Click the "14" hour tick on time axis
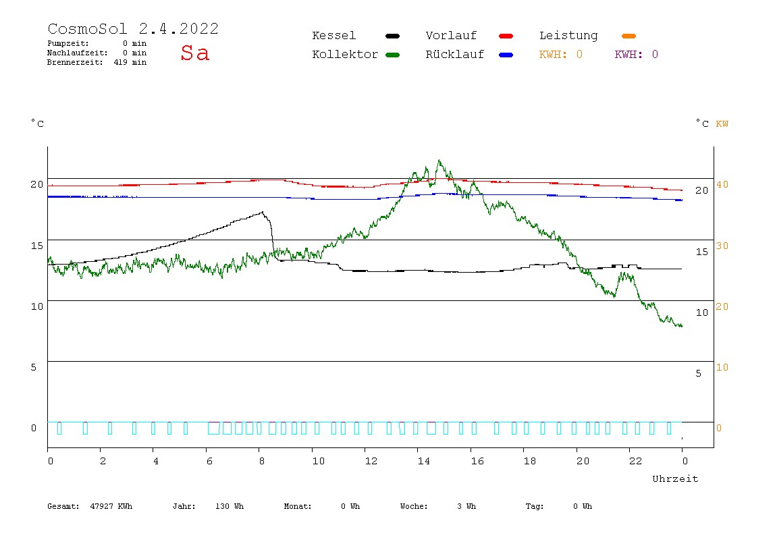This screenshot has width=775, height=548. pyautogui.click(x=424, y=461)
